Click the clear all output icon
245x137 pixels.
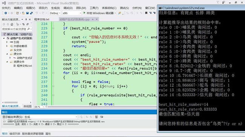tap(96, 117)
